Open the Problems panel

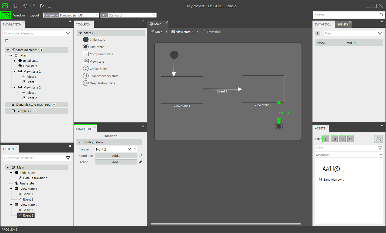9,229
